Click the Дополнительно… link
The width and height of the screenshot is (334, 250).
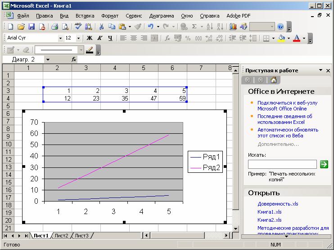click(278, 144)
